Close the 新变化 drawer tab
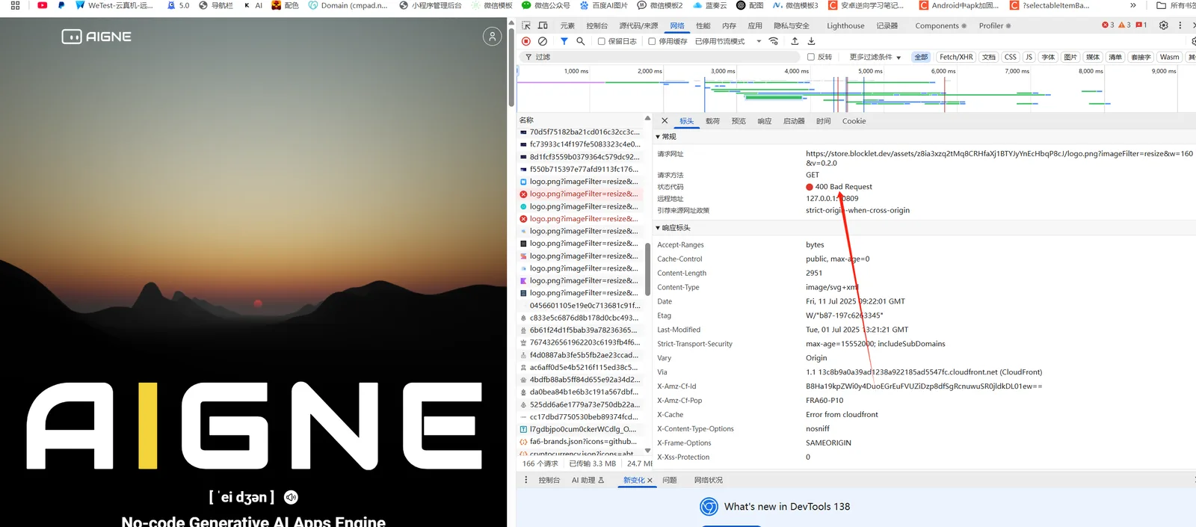This screenshot has width=1196, height=527. tap(650, 481)
